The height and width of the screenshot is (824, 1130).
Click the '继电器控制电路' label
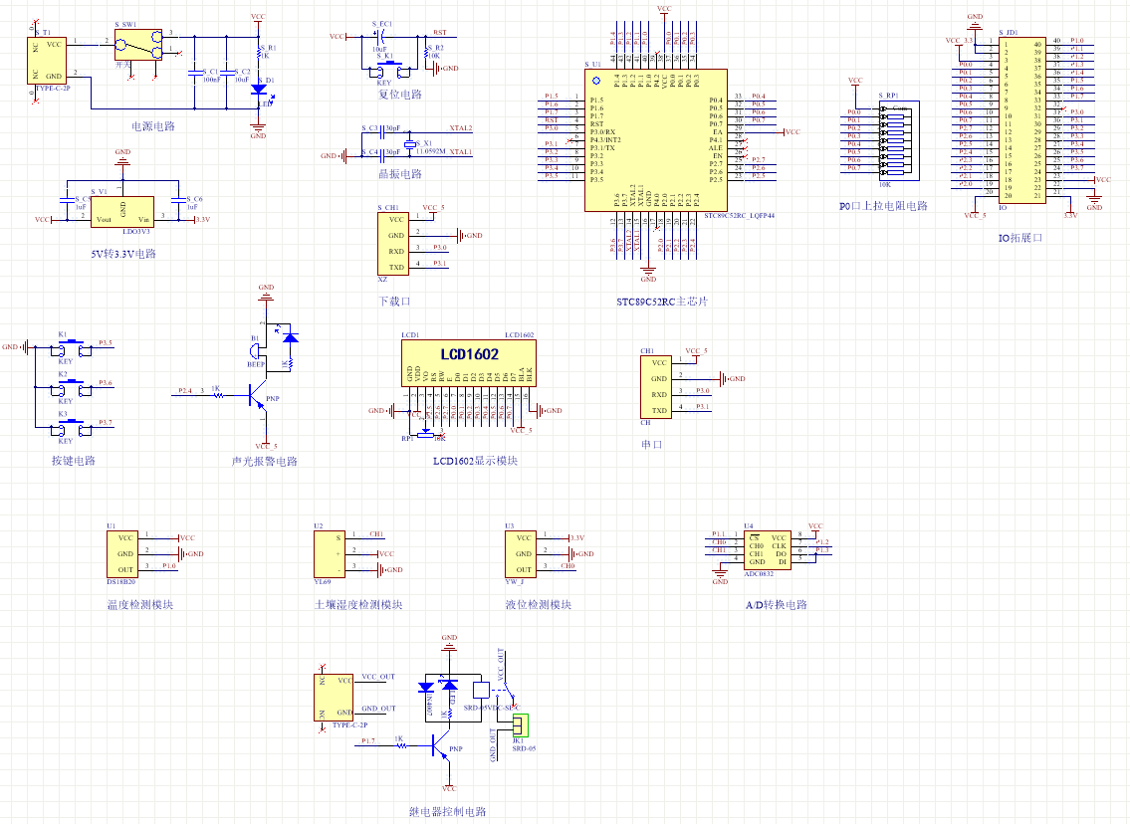448,812
